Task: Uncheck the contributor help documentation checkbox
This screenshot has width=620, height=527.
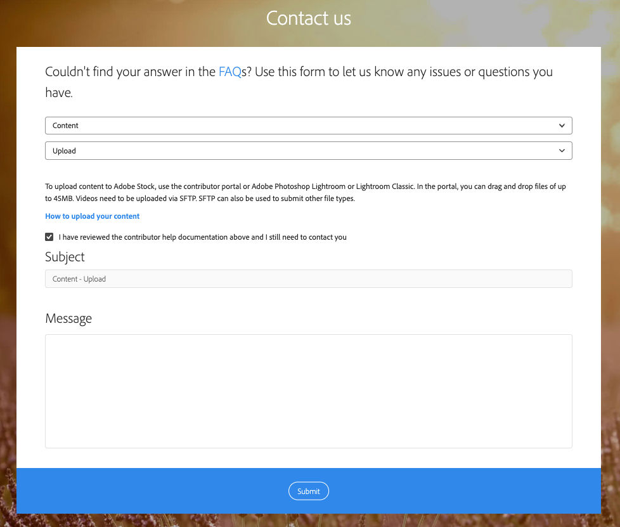Action: coord(49,237)
